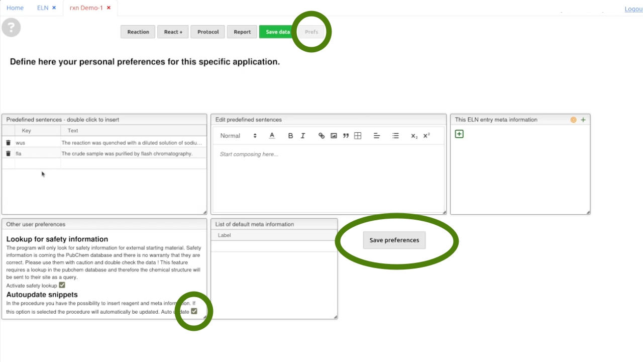Open the Normal heading style dropdown
This screenshot has height=362, width=643.
tap(239, 136)
